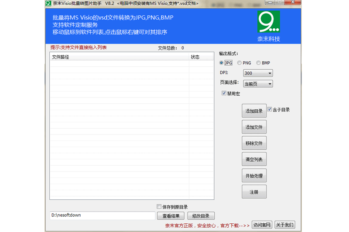
Task: Toggle the 禁用宏 checkbox
Action: [x=224, y=93]
